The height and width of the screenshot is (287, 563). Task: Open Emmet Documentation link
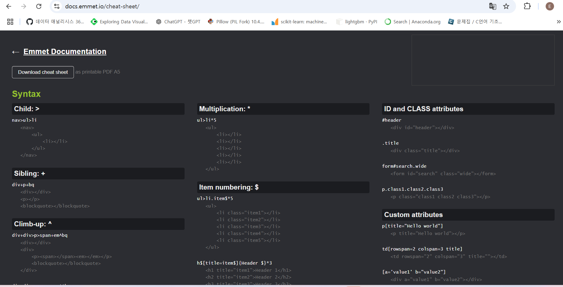point(65,52)
